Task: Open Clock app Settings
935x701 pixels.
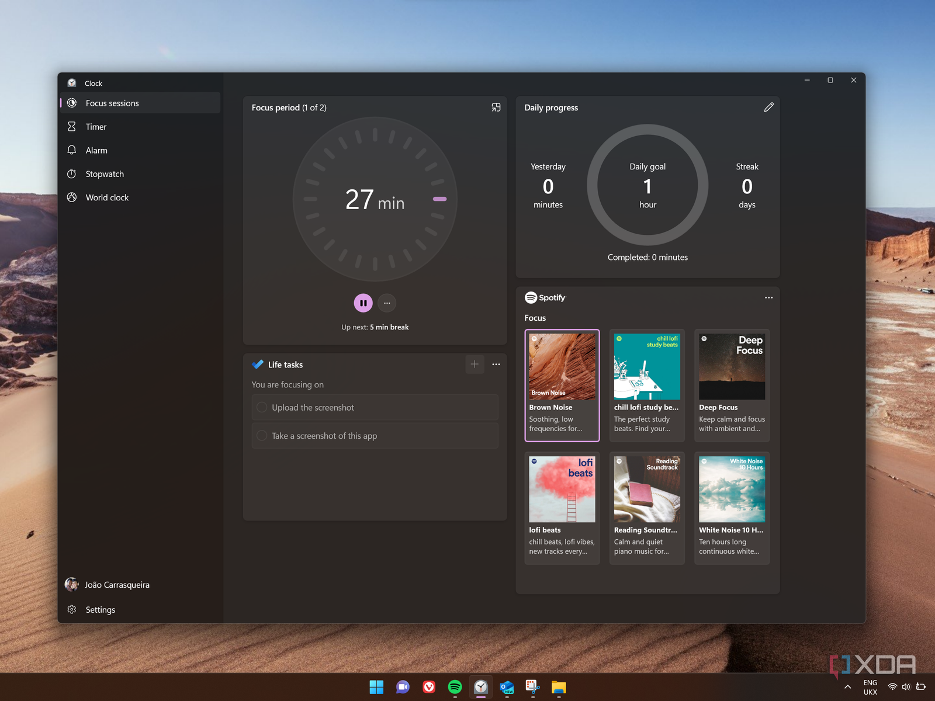Action: 100,609
